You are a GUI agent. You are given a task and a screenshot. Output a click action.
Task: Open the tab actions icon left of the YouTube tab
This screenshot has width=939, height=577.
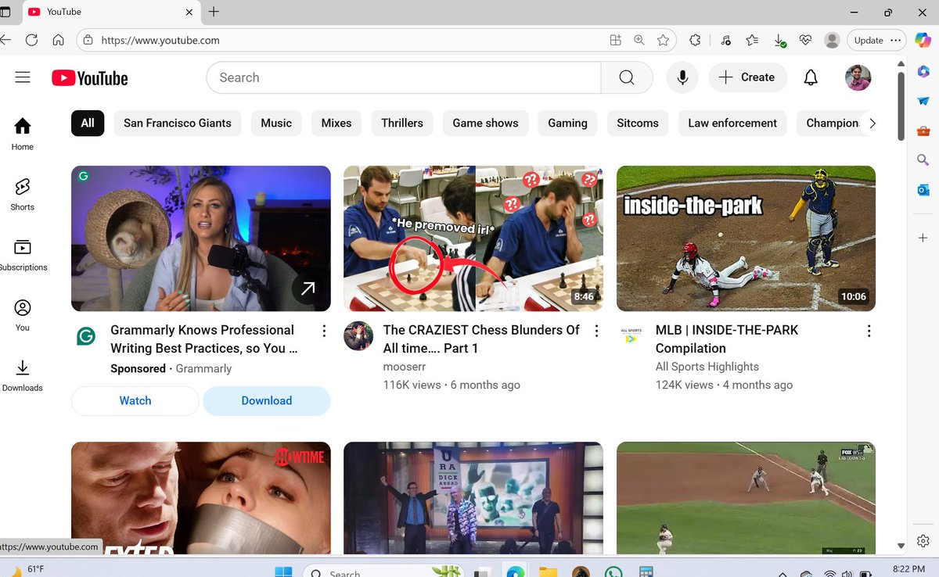click(x=6, y=12)
